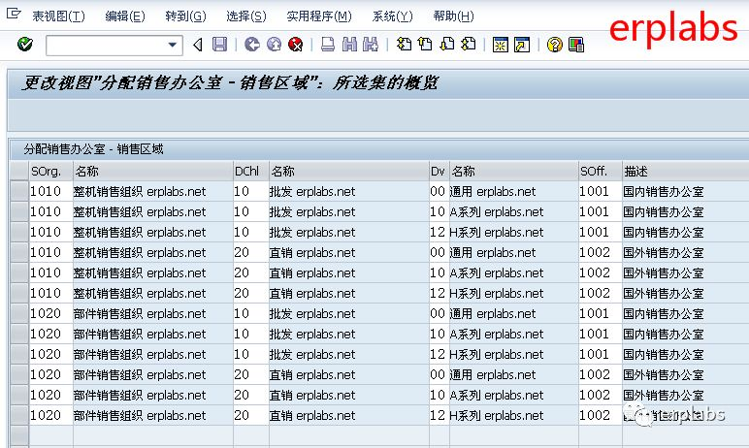Click the Dv column header
Screen dimensions: 749x448
[439, 171]
